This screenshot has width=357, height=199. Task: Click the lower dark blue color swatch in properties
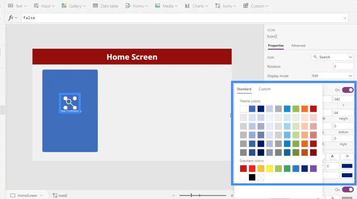tap(347, 175)
